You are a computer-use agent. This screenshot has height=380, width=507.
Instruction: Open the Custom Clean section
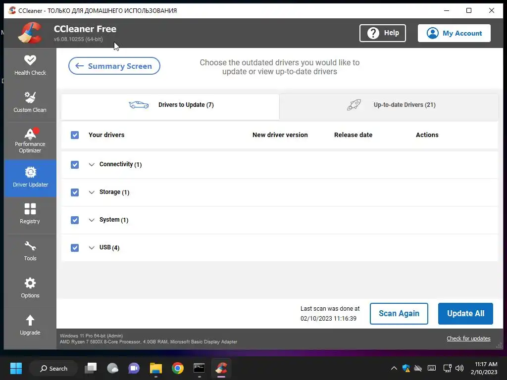tap(30, 103)
